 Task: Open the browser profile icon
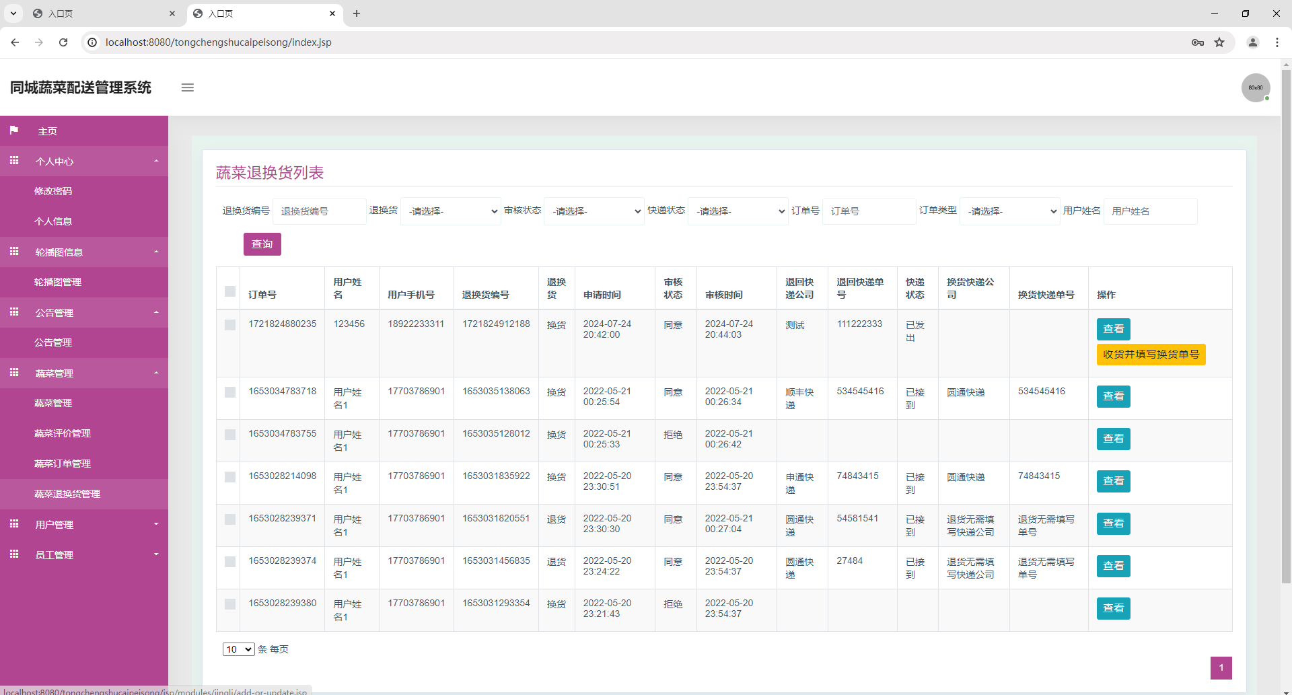[1253, 42]
